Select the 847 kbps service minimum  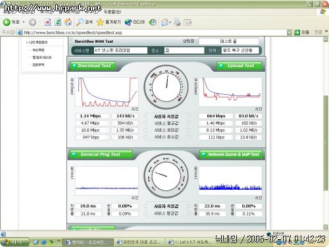tap(90, 137)
